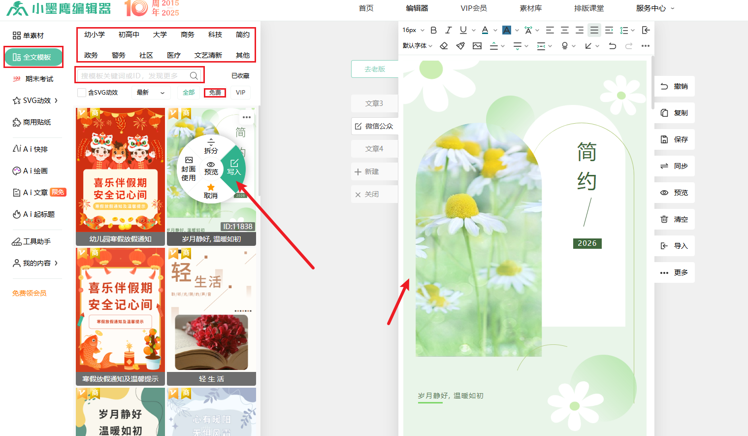
Task: Expand the space-after-paragraph dropdown arrow
Action: pyautogui.click(x=526, y=46)
